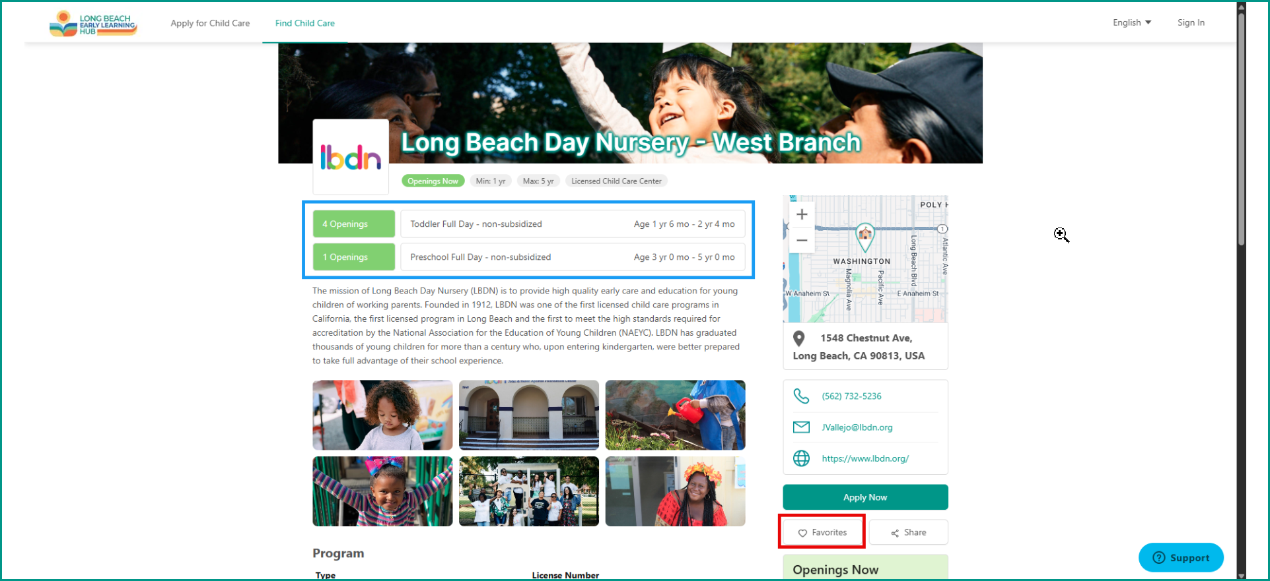Image resolution: width=1270 pixels, height=581 pixels.
Task: Select Toddler Full Day non-subsidized row
Action: 573,224
